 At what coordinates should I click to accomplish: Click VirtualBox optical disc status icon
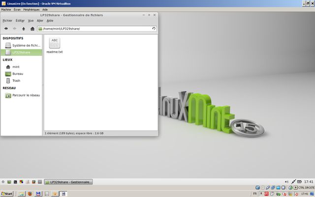click(x=263, y=188)
